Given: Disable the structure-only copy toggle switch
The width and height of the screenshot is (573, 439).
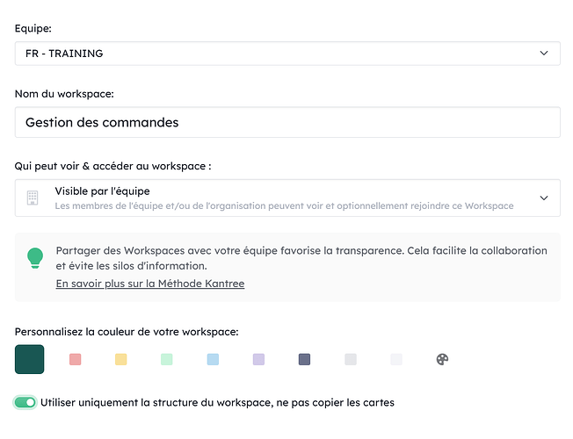Looking at the screenshot, I should pyautogui.click(x=25, y=402).
